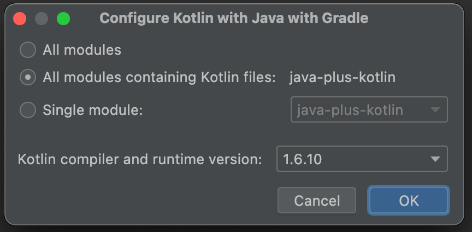Click the "Configure Kotlin with Java with Gradle" title
This screenshot has width=472, height=232.
click(x=234, y=19)
